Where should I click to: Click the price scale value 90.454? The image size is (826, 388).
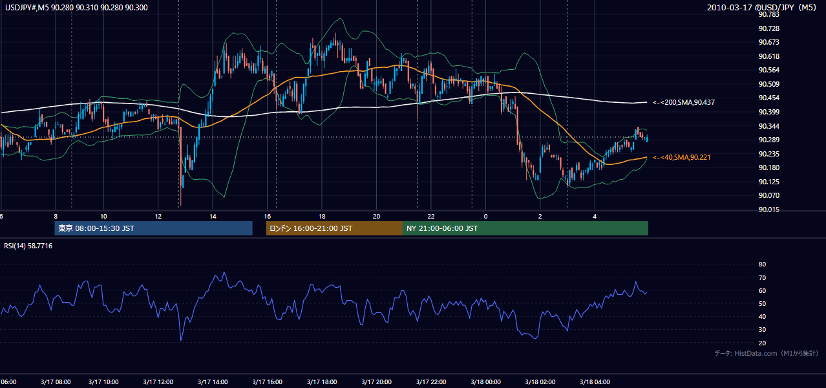(769, 98)
